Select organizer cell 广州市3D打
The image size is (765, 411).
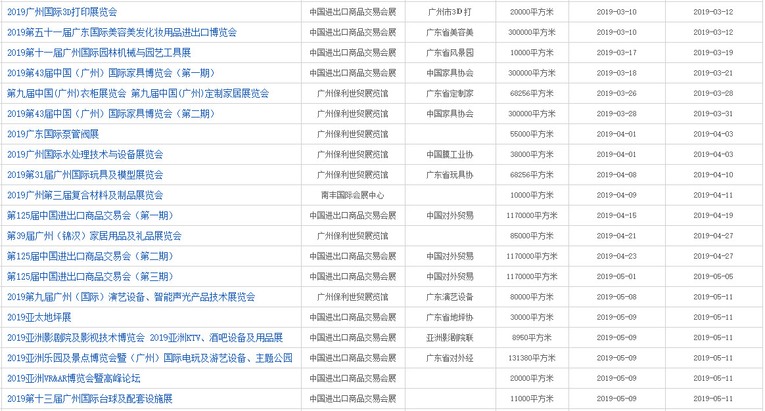(450, 12)
